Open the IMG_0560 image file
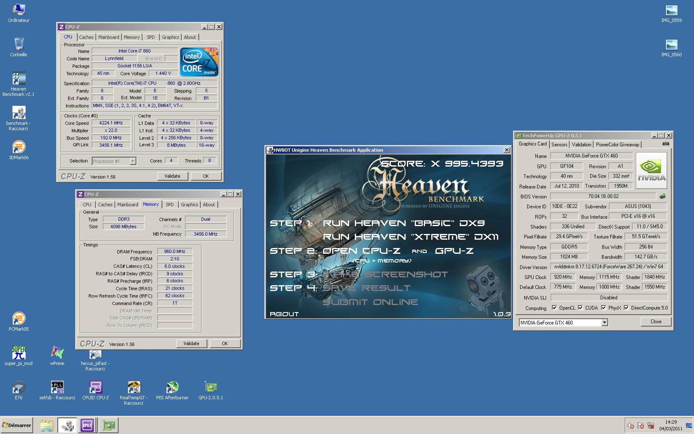This screenshot has width=694, height=434. click(671, 47)
